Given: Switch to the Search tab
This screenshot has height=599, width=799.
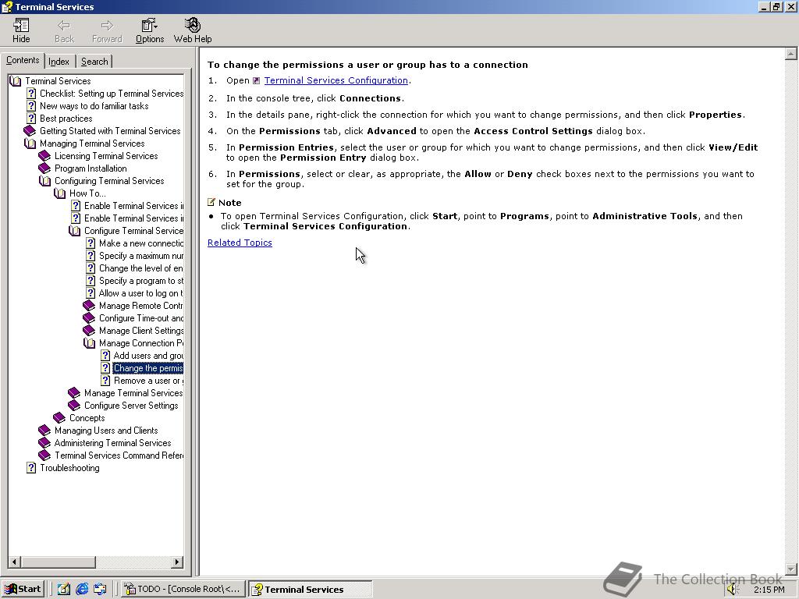Looking at the screenshot, I should coord(94,62).
